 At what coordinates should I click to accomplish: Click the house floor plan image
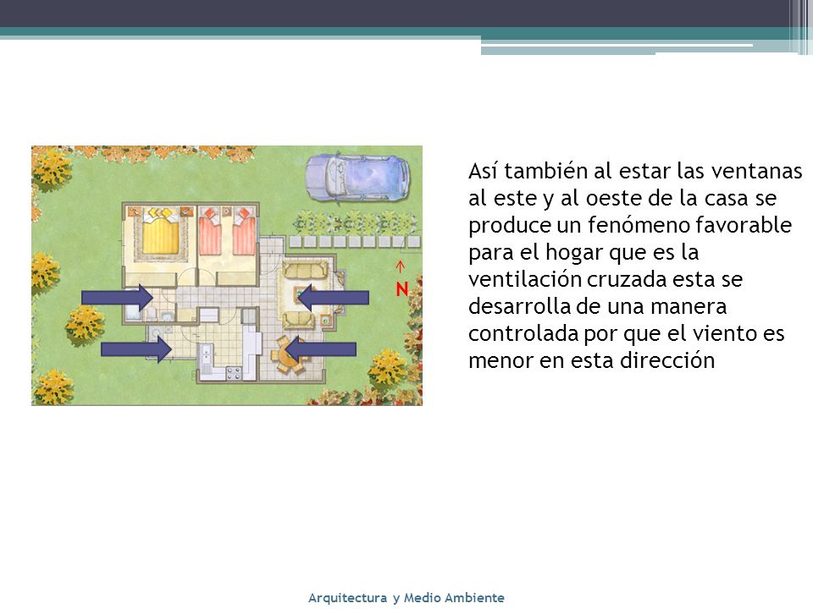click(227, 276)
